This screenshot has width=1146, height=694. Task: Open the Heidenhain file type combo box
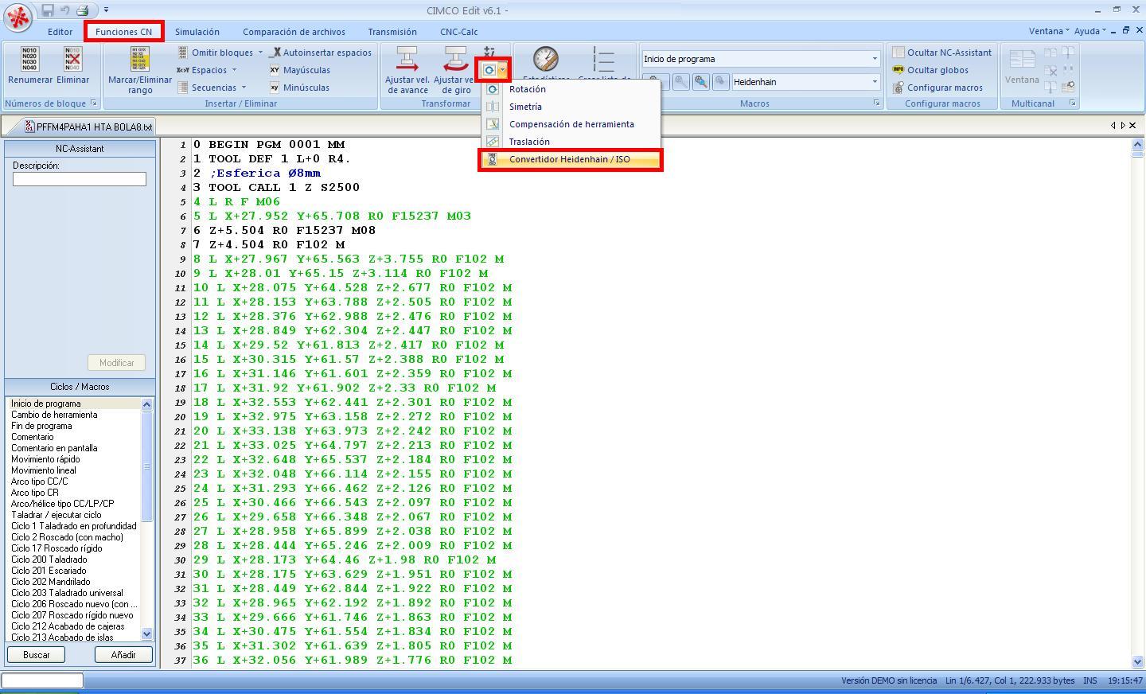click(x=805, y=82)
